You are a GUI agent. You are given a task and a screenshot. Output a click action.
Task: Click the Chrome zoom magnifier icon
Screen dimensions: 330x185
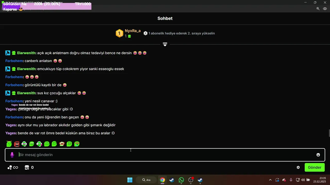(x=318, y=8)
